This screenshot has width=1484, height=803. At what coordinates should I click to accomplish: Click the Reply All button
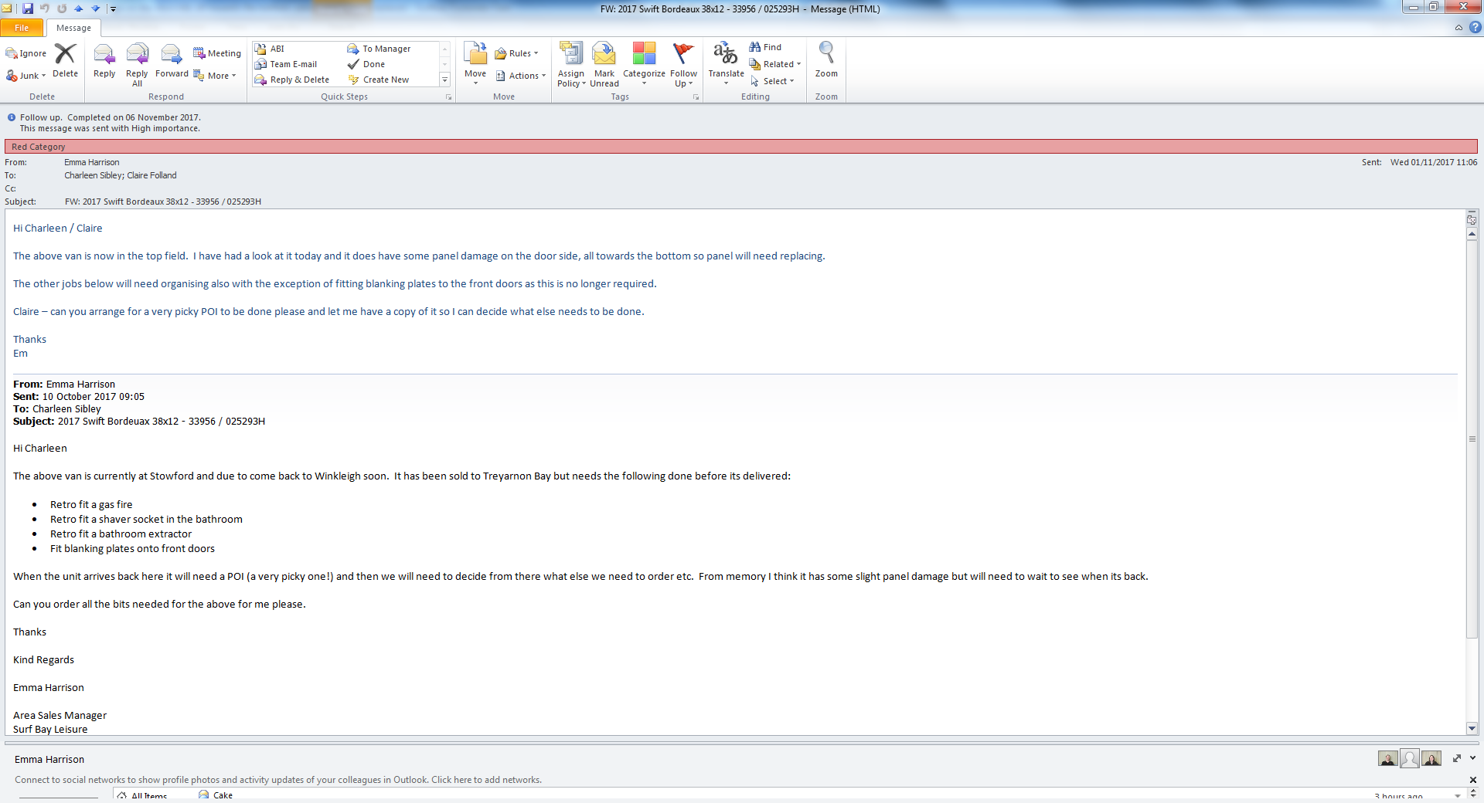pyautogui.click(x=137, y=65)
